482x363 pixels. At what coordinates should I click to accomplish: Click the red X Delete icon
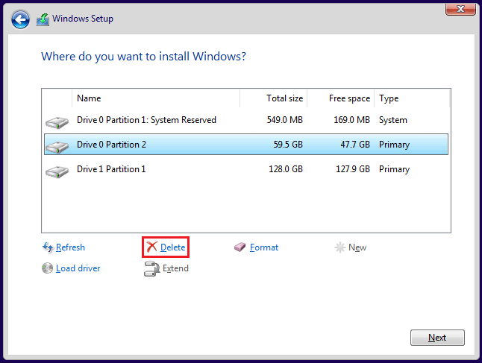(x=152, y=247)
